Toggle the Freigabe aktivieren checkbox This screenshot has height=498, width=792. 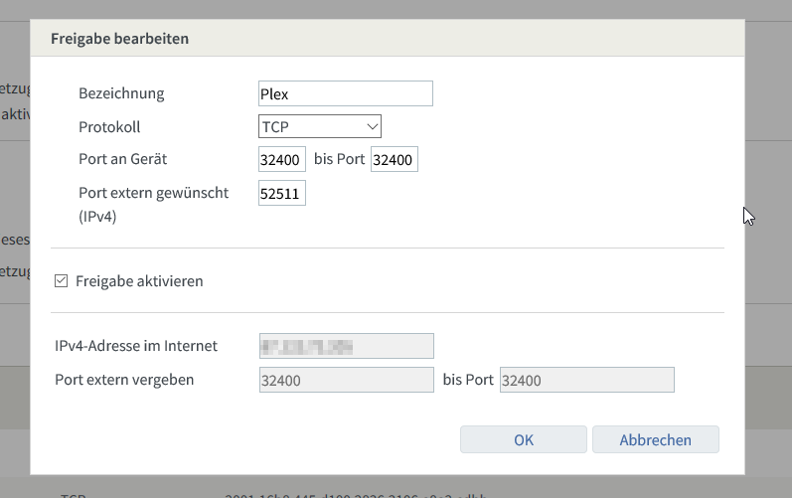click(x=62, y=281)
